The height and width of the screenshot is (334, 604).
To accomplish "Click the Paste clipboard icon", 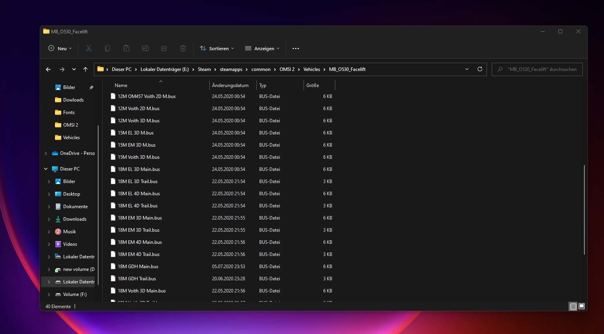I will tap(126, 48).
